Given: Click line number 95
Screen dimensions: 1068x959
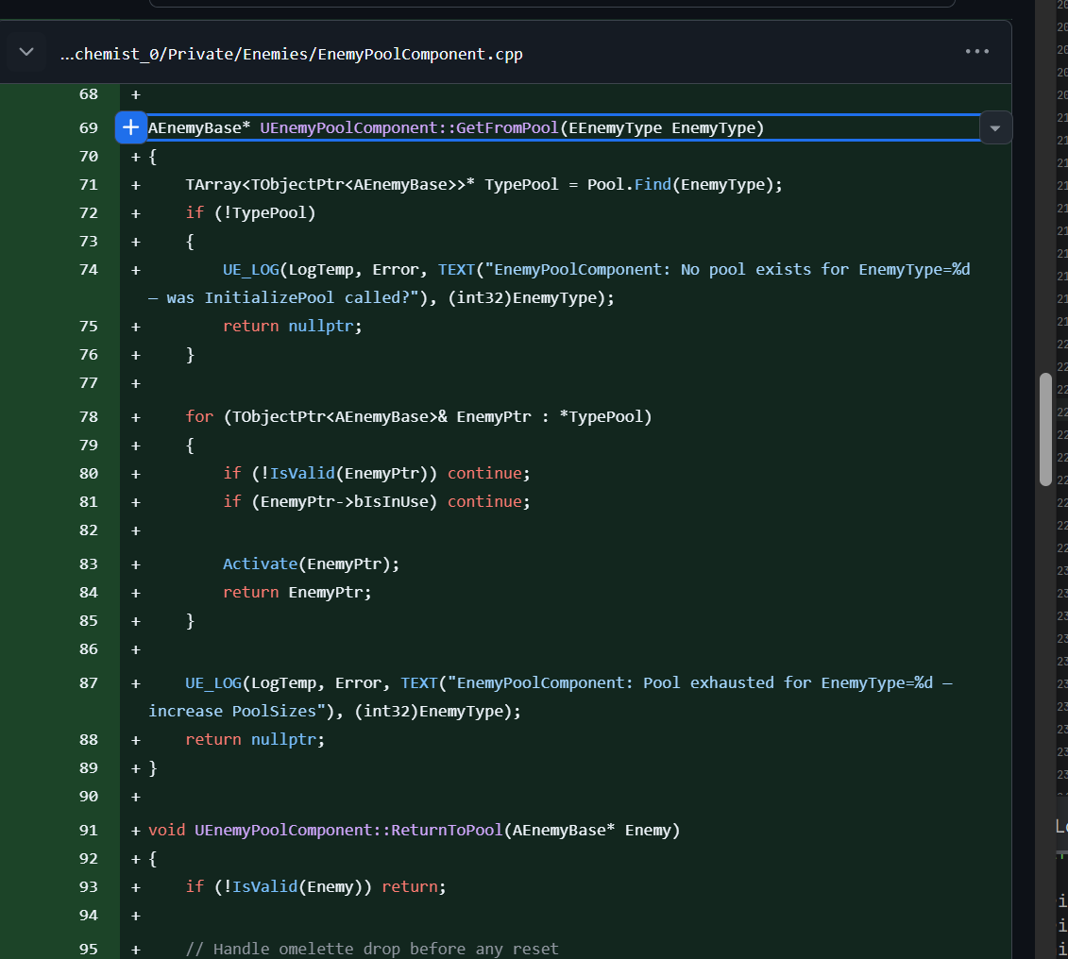Looking at the screenshot, I should [x=89, y=949].
